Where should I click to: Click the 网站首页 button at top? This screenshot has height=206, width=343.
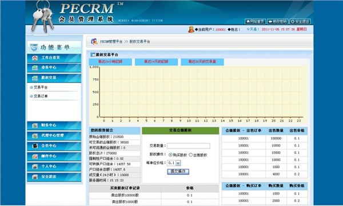pyautogui.click(x=256, y=22)
